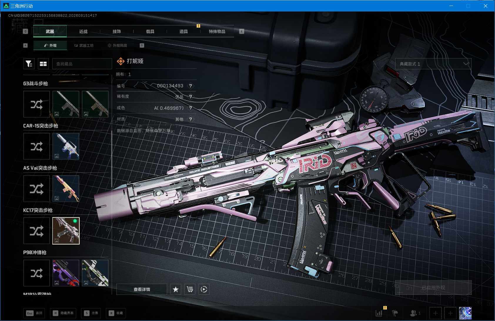Click the E next-category key icon

[x=242, y=31]
